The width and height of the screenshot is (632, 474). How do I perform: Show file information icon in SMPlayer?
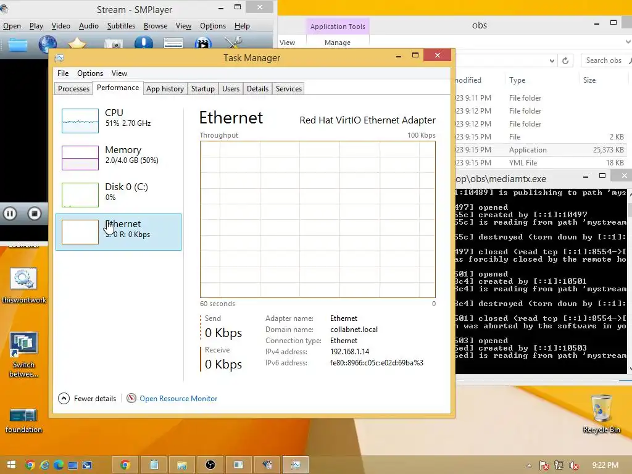143,43
